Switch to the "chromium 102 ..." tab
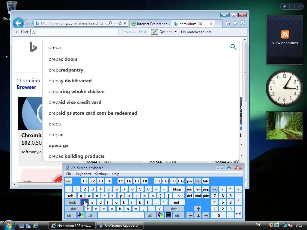This screenshot has height=230, width=307. click(x=193, y=24)
